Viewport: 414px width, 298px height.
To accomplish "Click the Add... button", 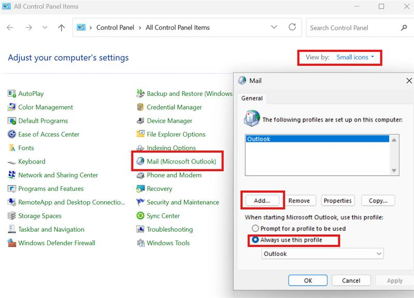I will pyautogui.click(x=262, y=201).
